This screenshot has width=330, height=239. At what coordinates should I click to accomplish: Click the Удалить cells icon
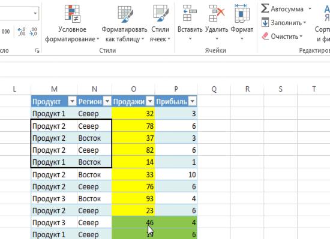(x=217, y=13)
